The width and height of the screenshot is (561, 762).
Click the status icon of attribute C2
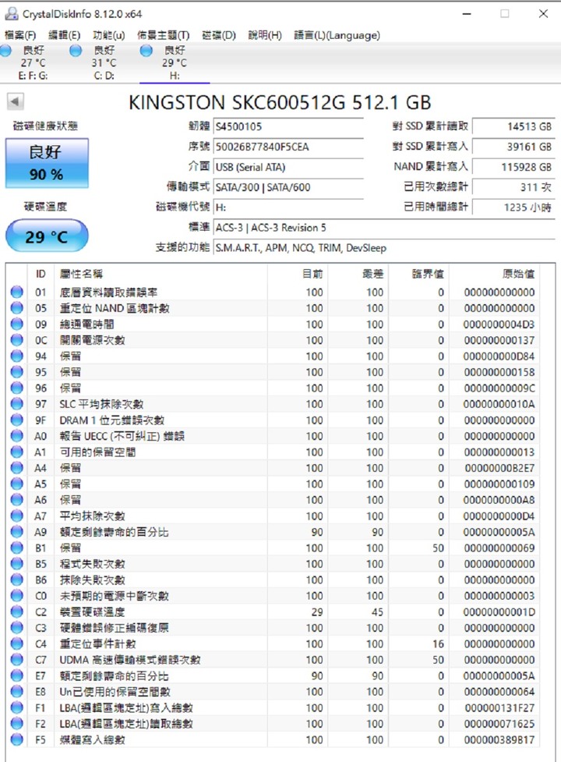17,611
